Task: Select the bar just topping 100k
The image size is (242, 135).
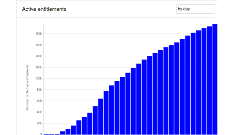Action: click(122, 106)
